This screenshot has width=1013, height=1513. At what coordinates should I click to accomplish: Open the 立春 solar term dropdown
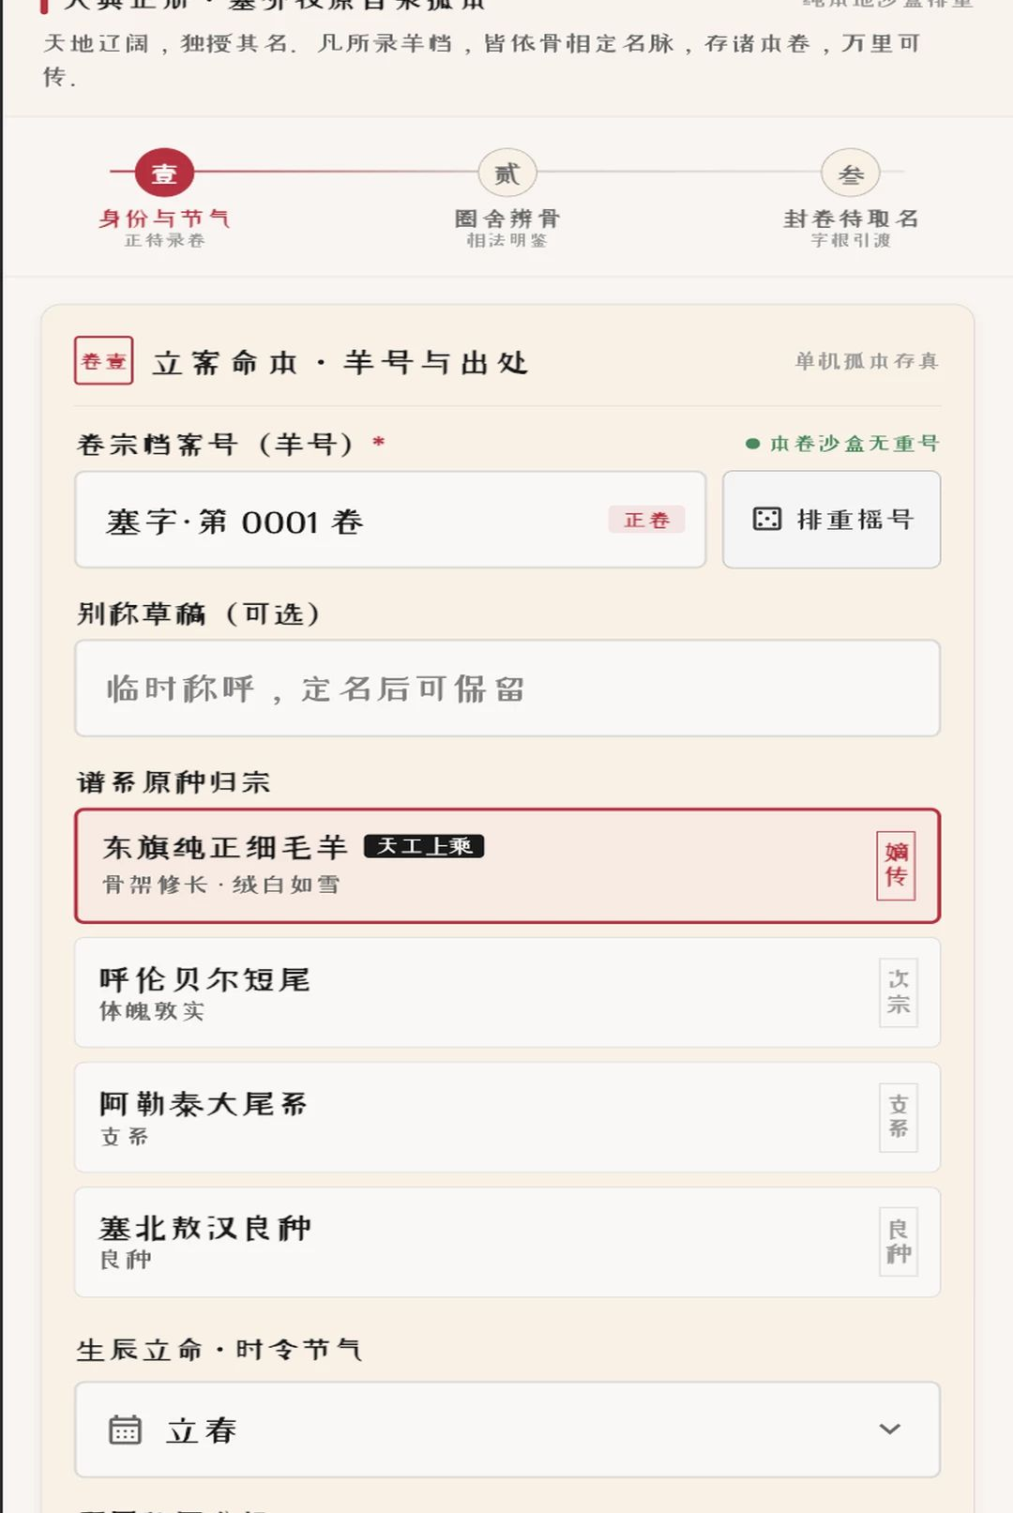pos(507,1430)
